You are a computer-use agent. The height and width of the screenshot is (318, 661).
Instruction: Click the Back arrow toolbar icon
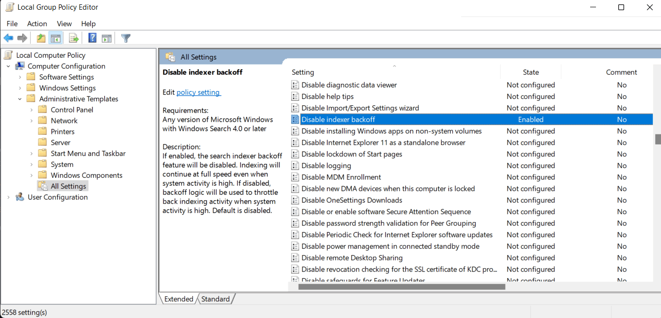coord(8,38)
